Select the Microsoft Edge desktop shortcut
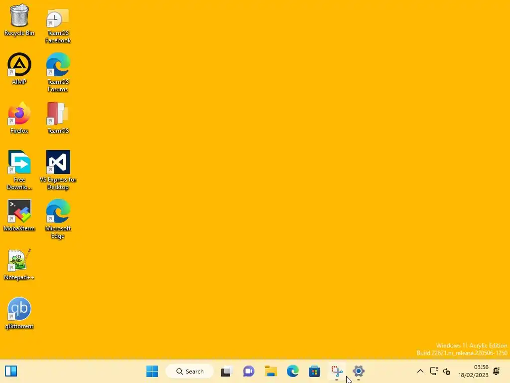The image size is (510, 383). (58, 219)
